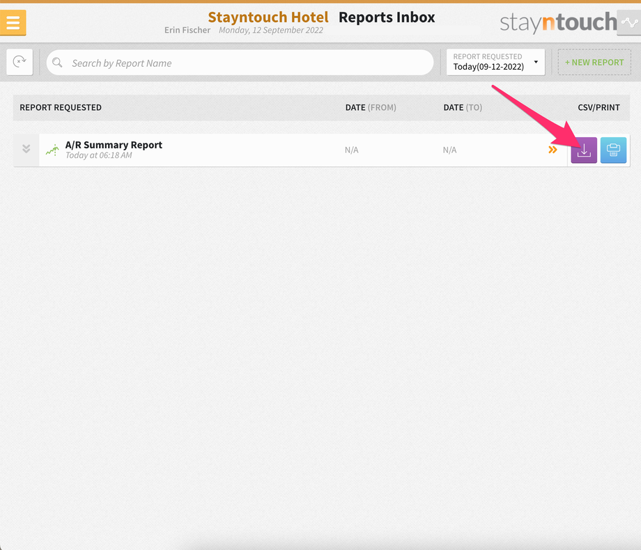Focus the Search by Report Name field

(x=240, y=63)
